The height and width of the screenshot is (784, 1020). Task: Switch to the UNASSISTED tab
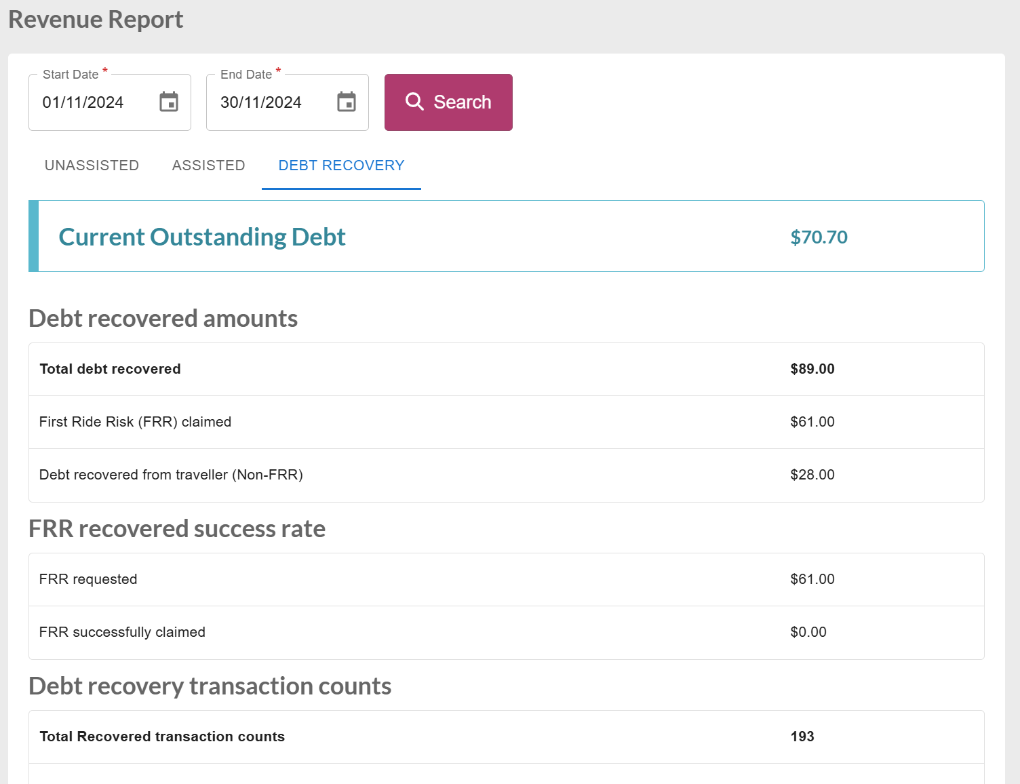pos(92,165)
